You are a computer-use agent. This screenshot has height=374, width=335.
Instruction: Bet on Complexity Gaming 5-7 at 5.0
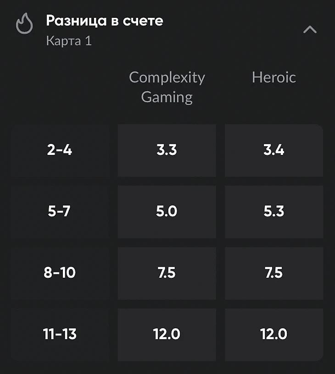coord(167,212)
